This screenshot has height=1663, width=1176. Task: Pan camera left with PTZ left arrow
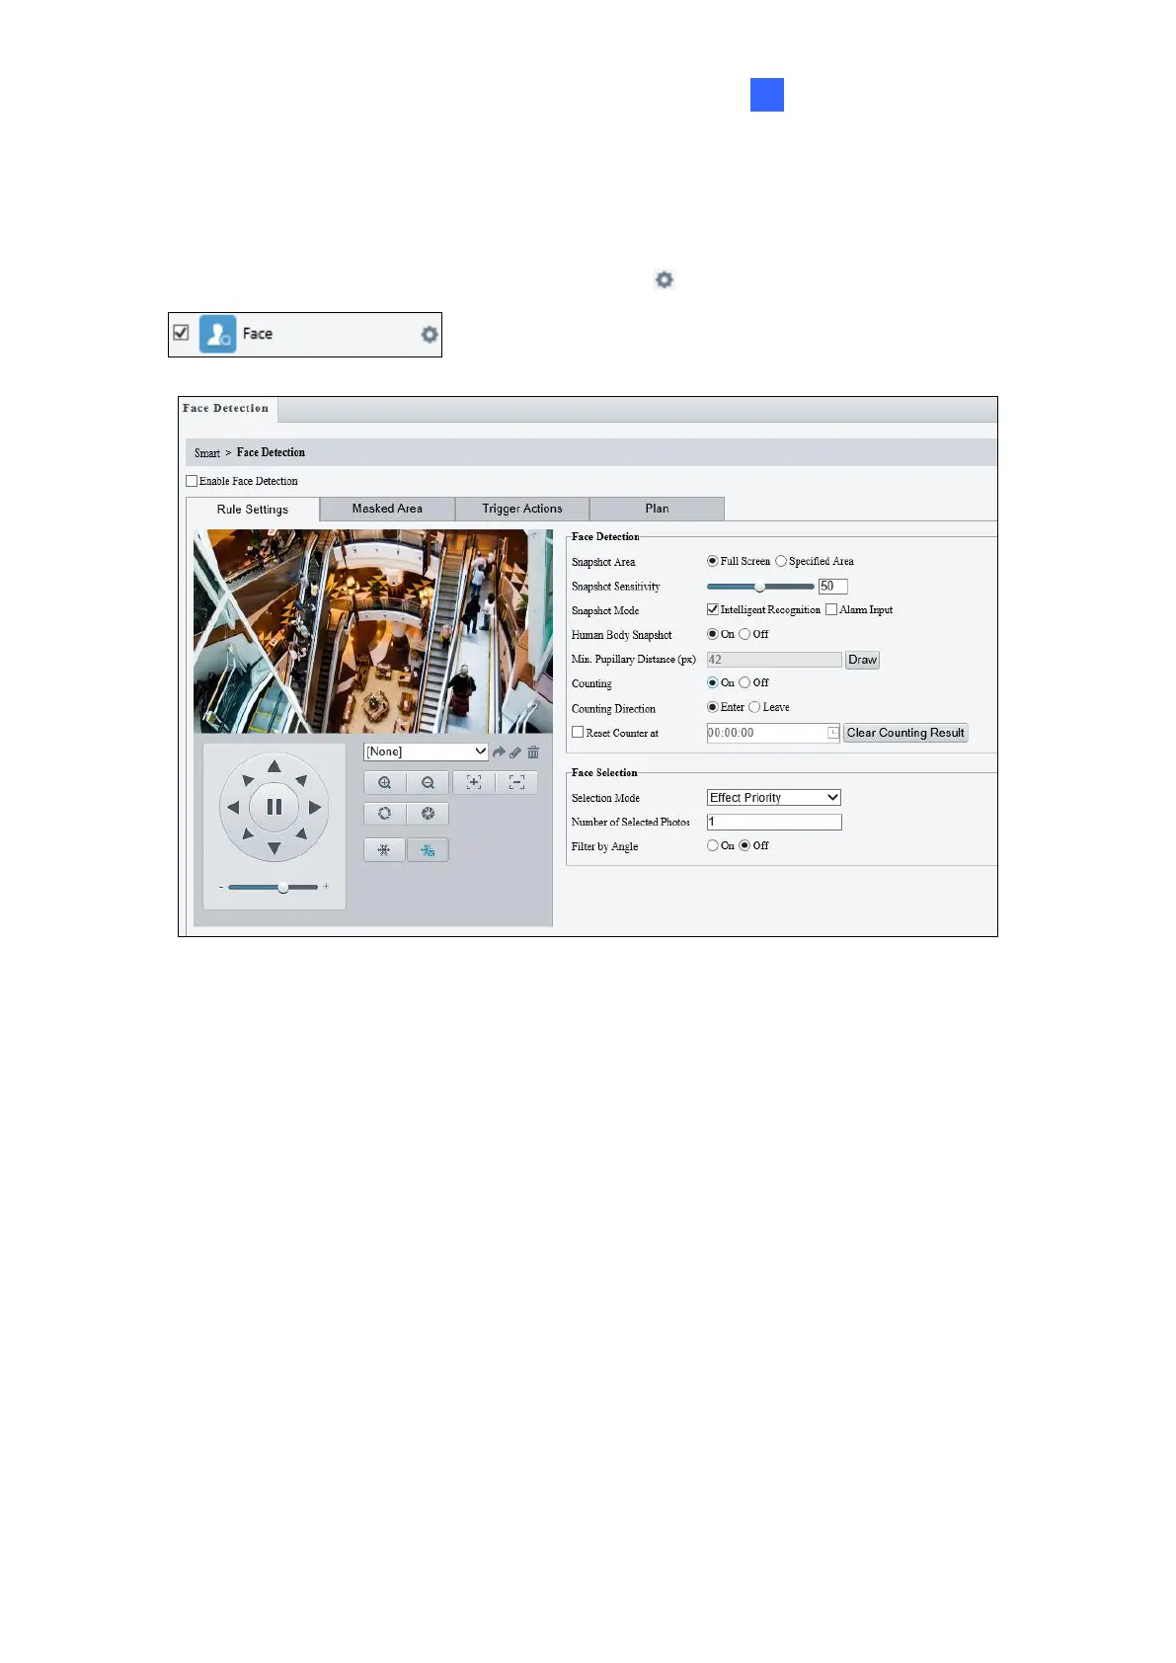coord(233,807)
